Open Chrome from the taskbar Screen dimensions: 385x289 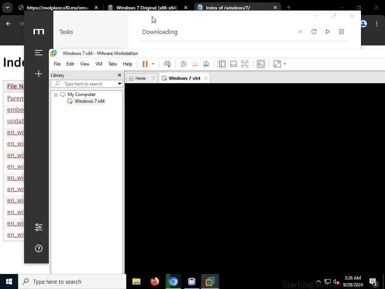point(173,281)
